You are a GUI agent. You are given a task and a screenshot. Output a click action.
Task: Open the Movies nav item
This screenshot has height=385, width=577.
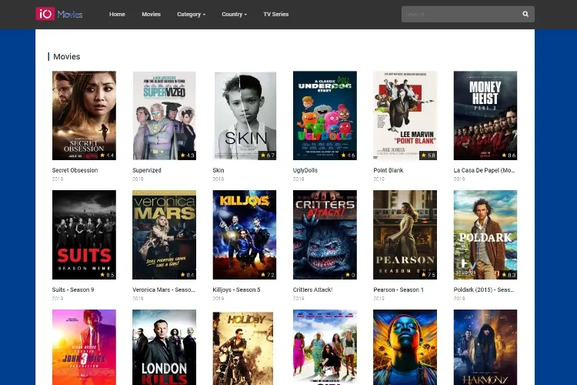pos(152,14)
